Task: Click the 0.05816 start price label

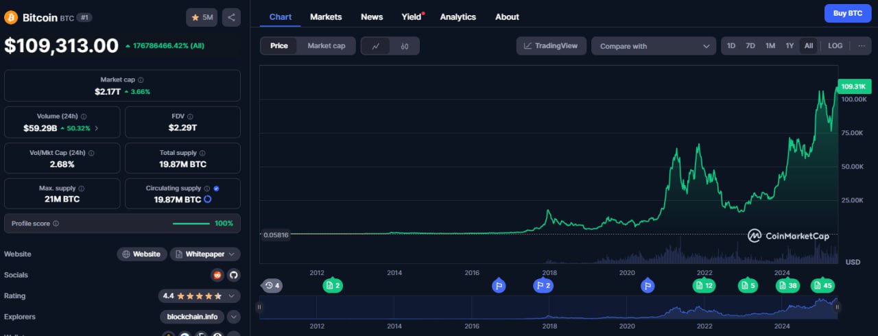Action: click(275, 235)
